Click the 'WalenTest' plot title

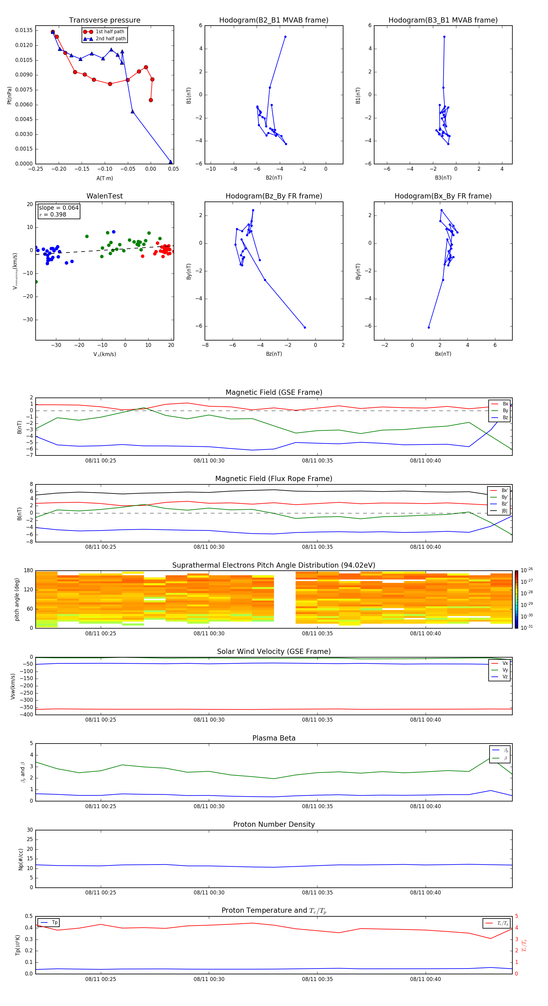click(x=104, y=196)
